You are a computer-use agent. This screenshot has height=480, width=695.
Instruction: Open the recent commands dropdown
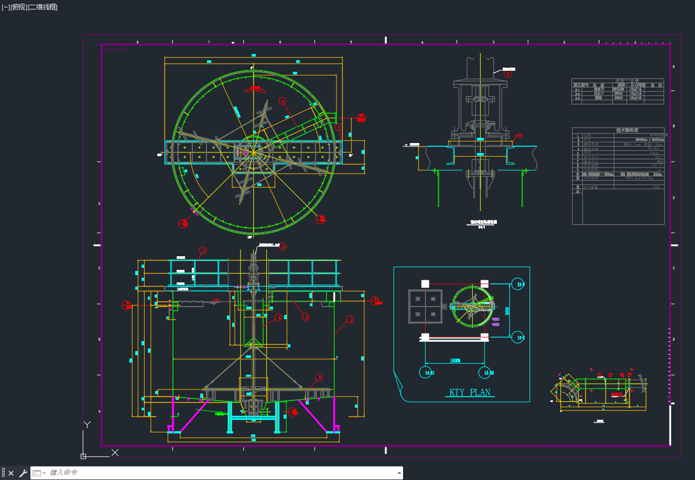(39, 473)
